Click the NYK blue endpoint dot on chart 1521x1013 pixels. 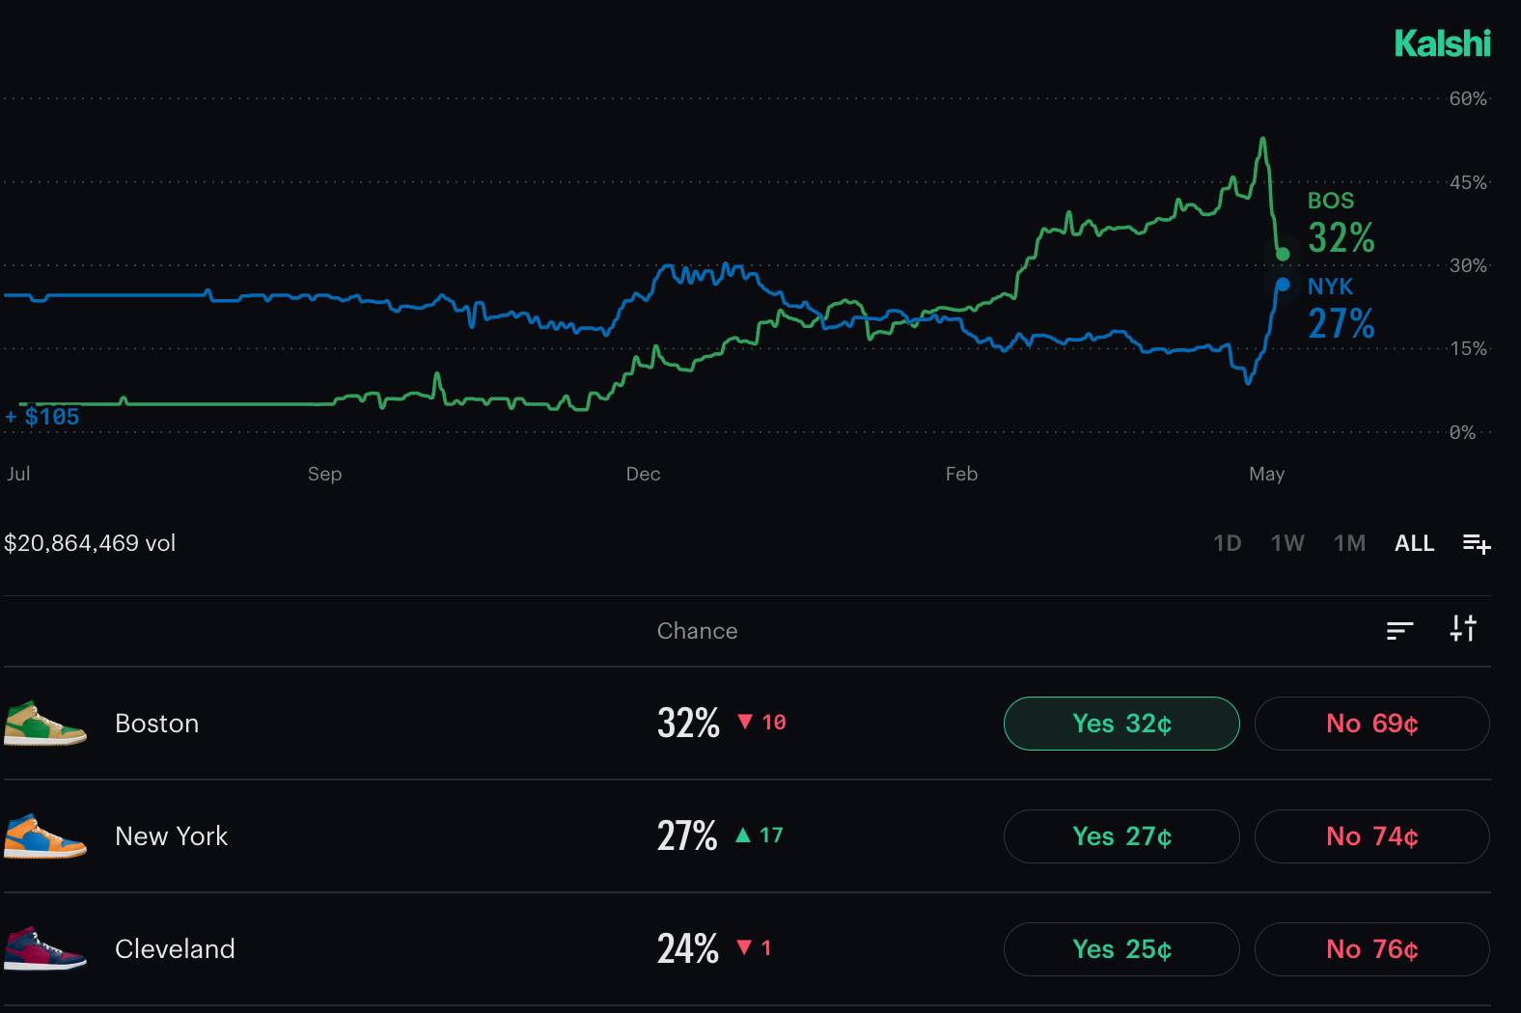pyautogui.click(x=1283, y=285)
